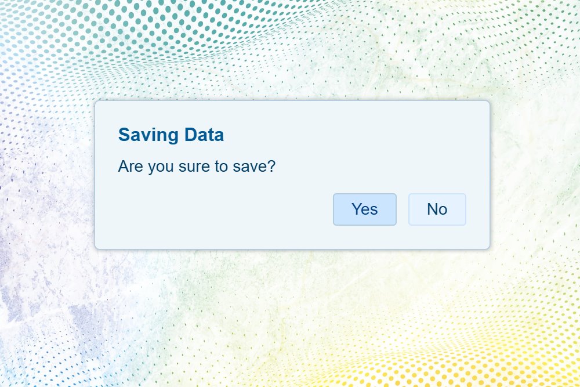Viewport: 580px width, 387px height.
Task: Click the word "Saving" in the heading
Action: (148, 135)
